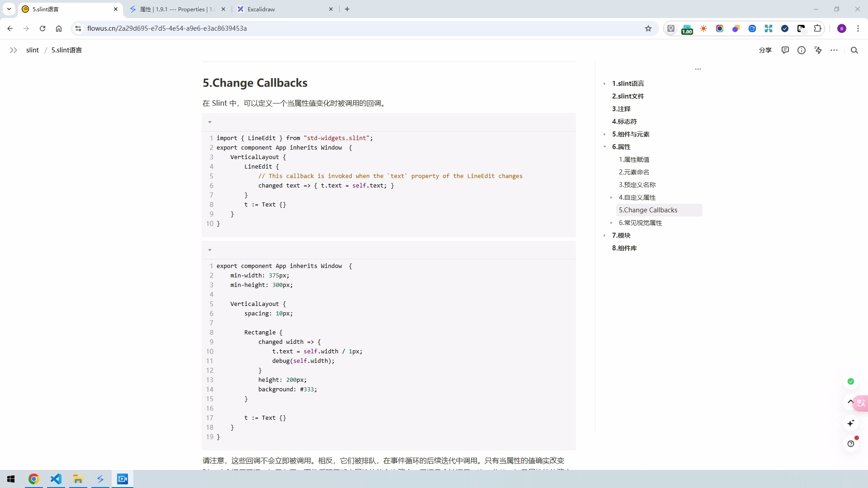Collapse the 6.属性 outline section
This screenshot has width=868, height=488.
(x=604, y=146)
